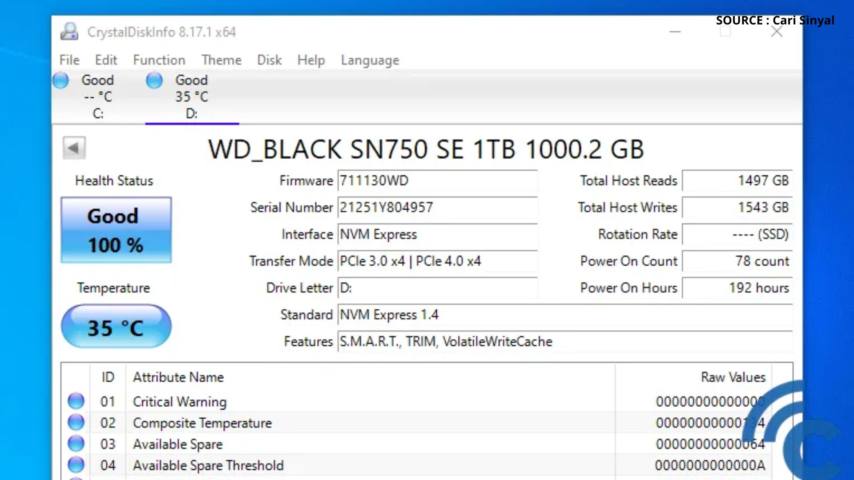Viewport: 854px width, 480px height.
Task: Click the Interface field NVM Express
Action: pos(438,234)
